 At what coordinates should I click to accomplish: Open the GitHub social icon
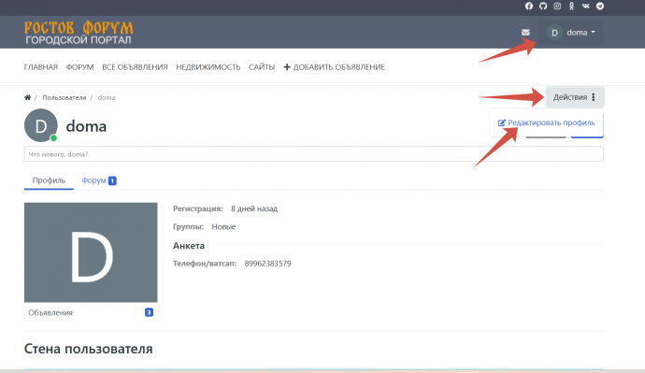pos(543,7)
